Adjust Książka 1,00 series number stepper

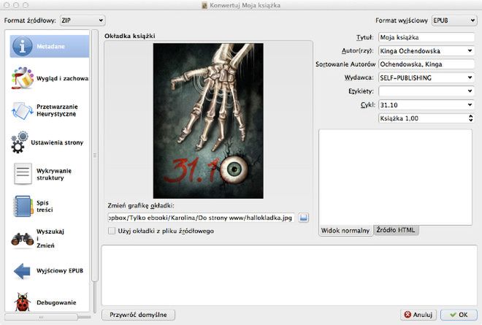(x=470, y=118)
